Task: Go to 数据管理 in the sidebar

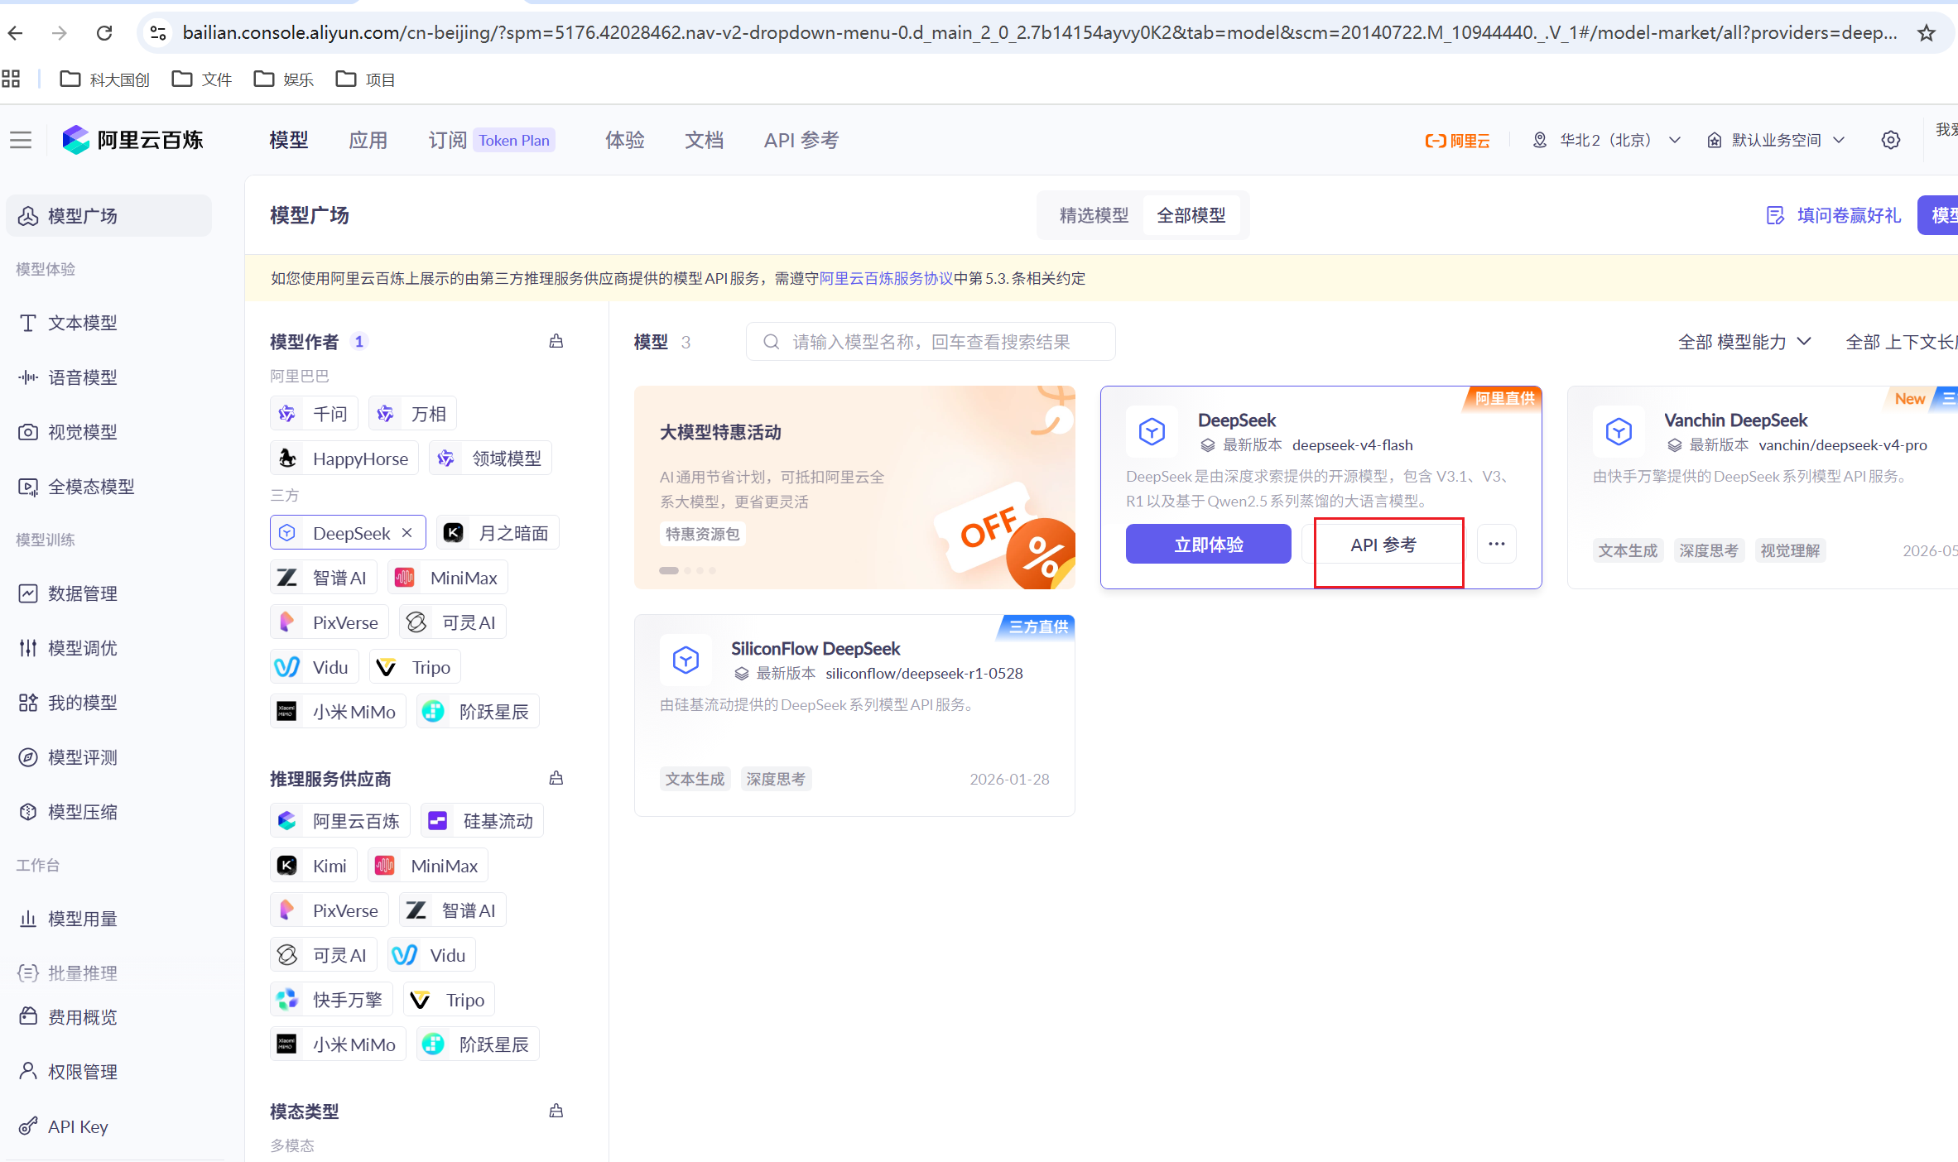Action: (x=108, y=593)
